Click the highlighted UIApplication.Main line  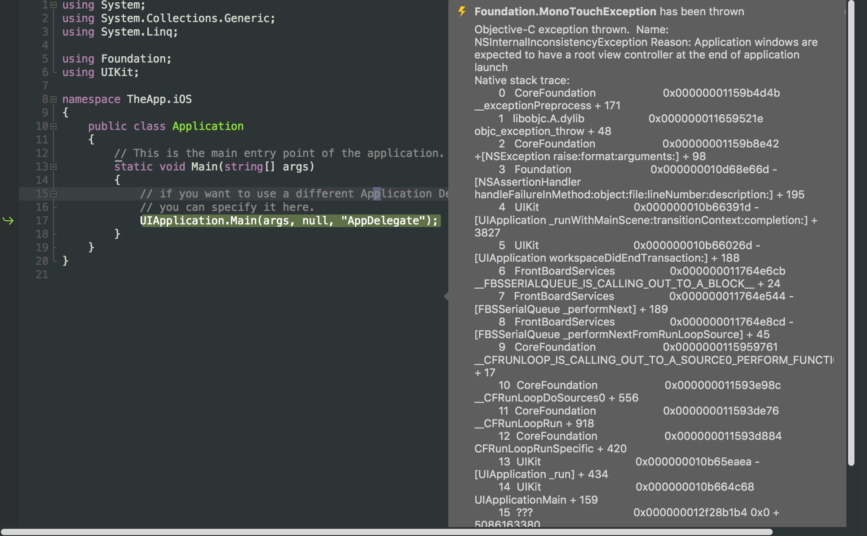tap(290, 221)
